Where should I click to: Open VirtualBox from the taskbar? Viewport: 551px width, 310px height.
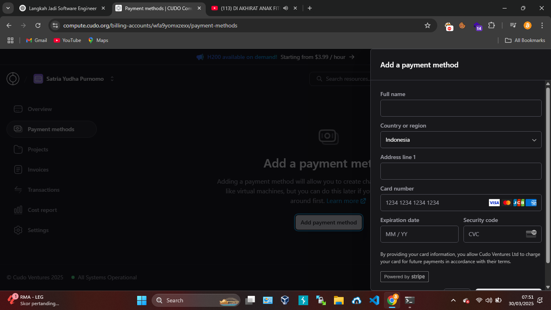(x=285, y=300)
